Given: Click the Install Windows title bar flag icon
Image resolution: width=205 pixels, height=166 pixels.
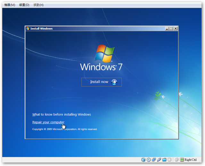Looking at the screenshot, I should pyautogui.click(x=28, y=28).
